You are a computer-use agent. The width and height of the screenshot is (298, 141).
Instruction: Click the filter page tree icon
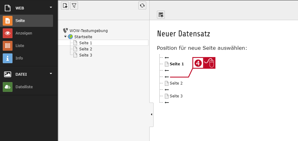(74, 5)
